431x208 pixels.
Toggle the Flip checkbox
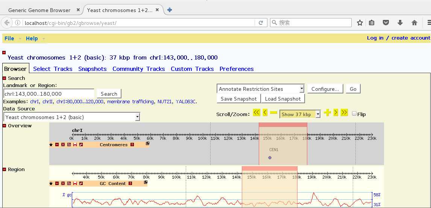click(354, 113)
